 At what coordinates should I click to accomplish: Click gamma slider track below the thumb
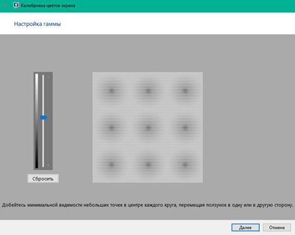click(x=43, y=143)
